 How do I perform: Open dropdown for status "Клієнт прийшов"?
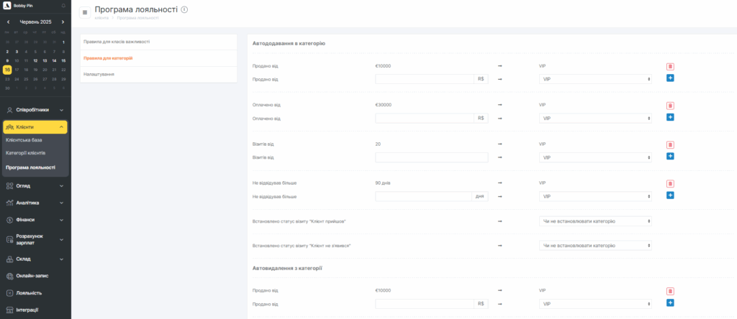(595, 221)
